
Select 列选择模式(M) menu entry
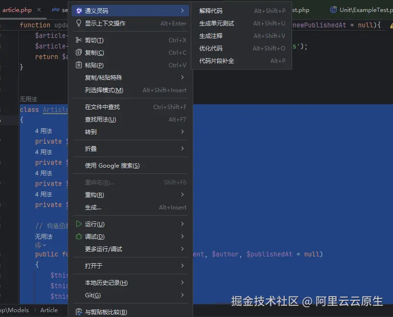tap(130, 90)
